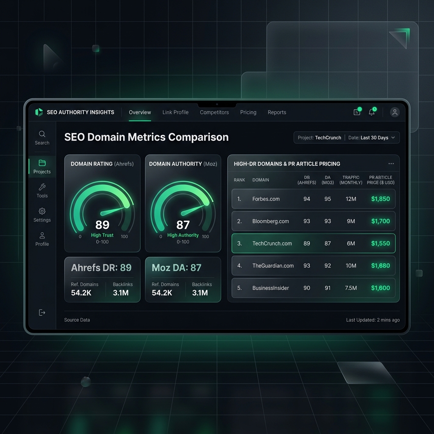Click the 12M traffic value for Forbes.com

click(x=351, y=199)
